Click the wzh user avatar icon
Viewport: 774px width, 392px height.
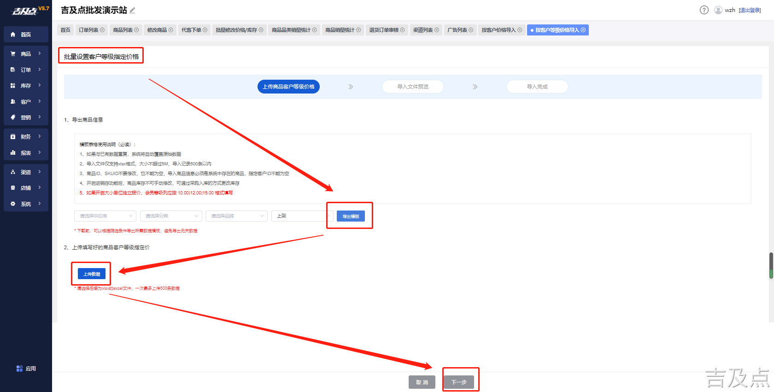tap(718, 10)
